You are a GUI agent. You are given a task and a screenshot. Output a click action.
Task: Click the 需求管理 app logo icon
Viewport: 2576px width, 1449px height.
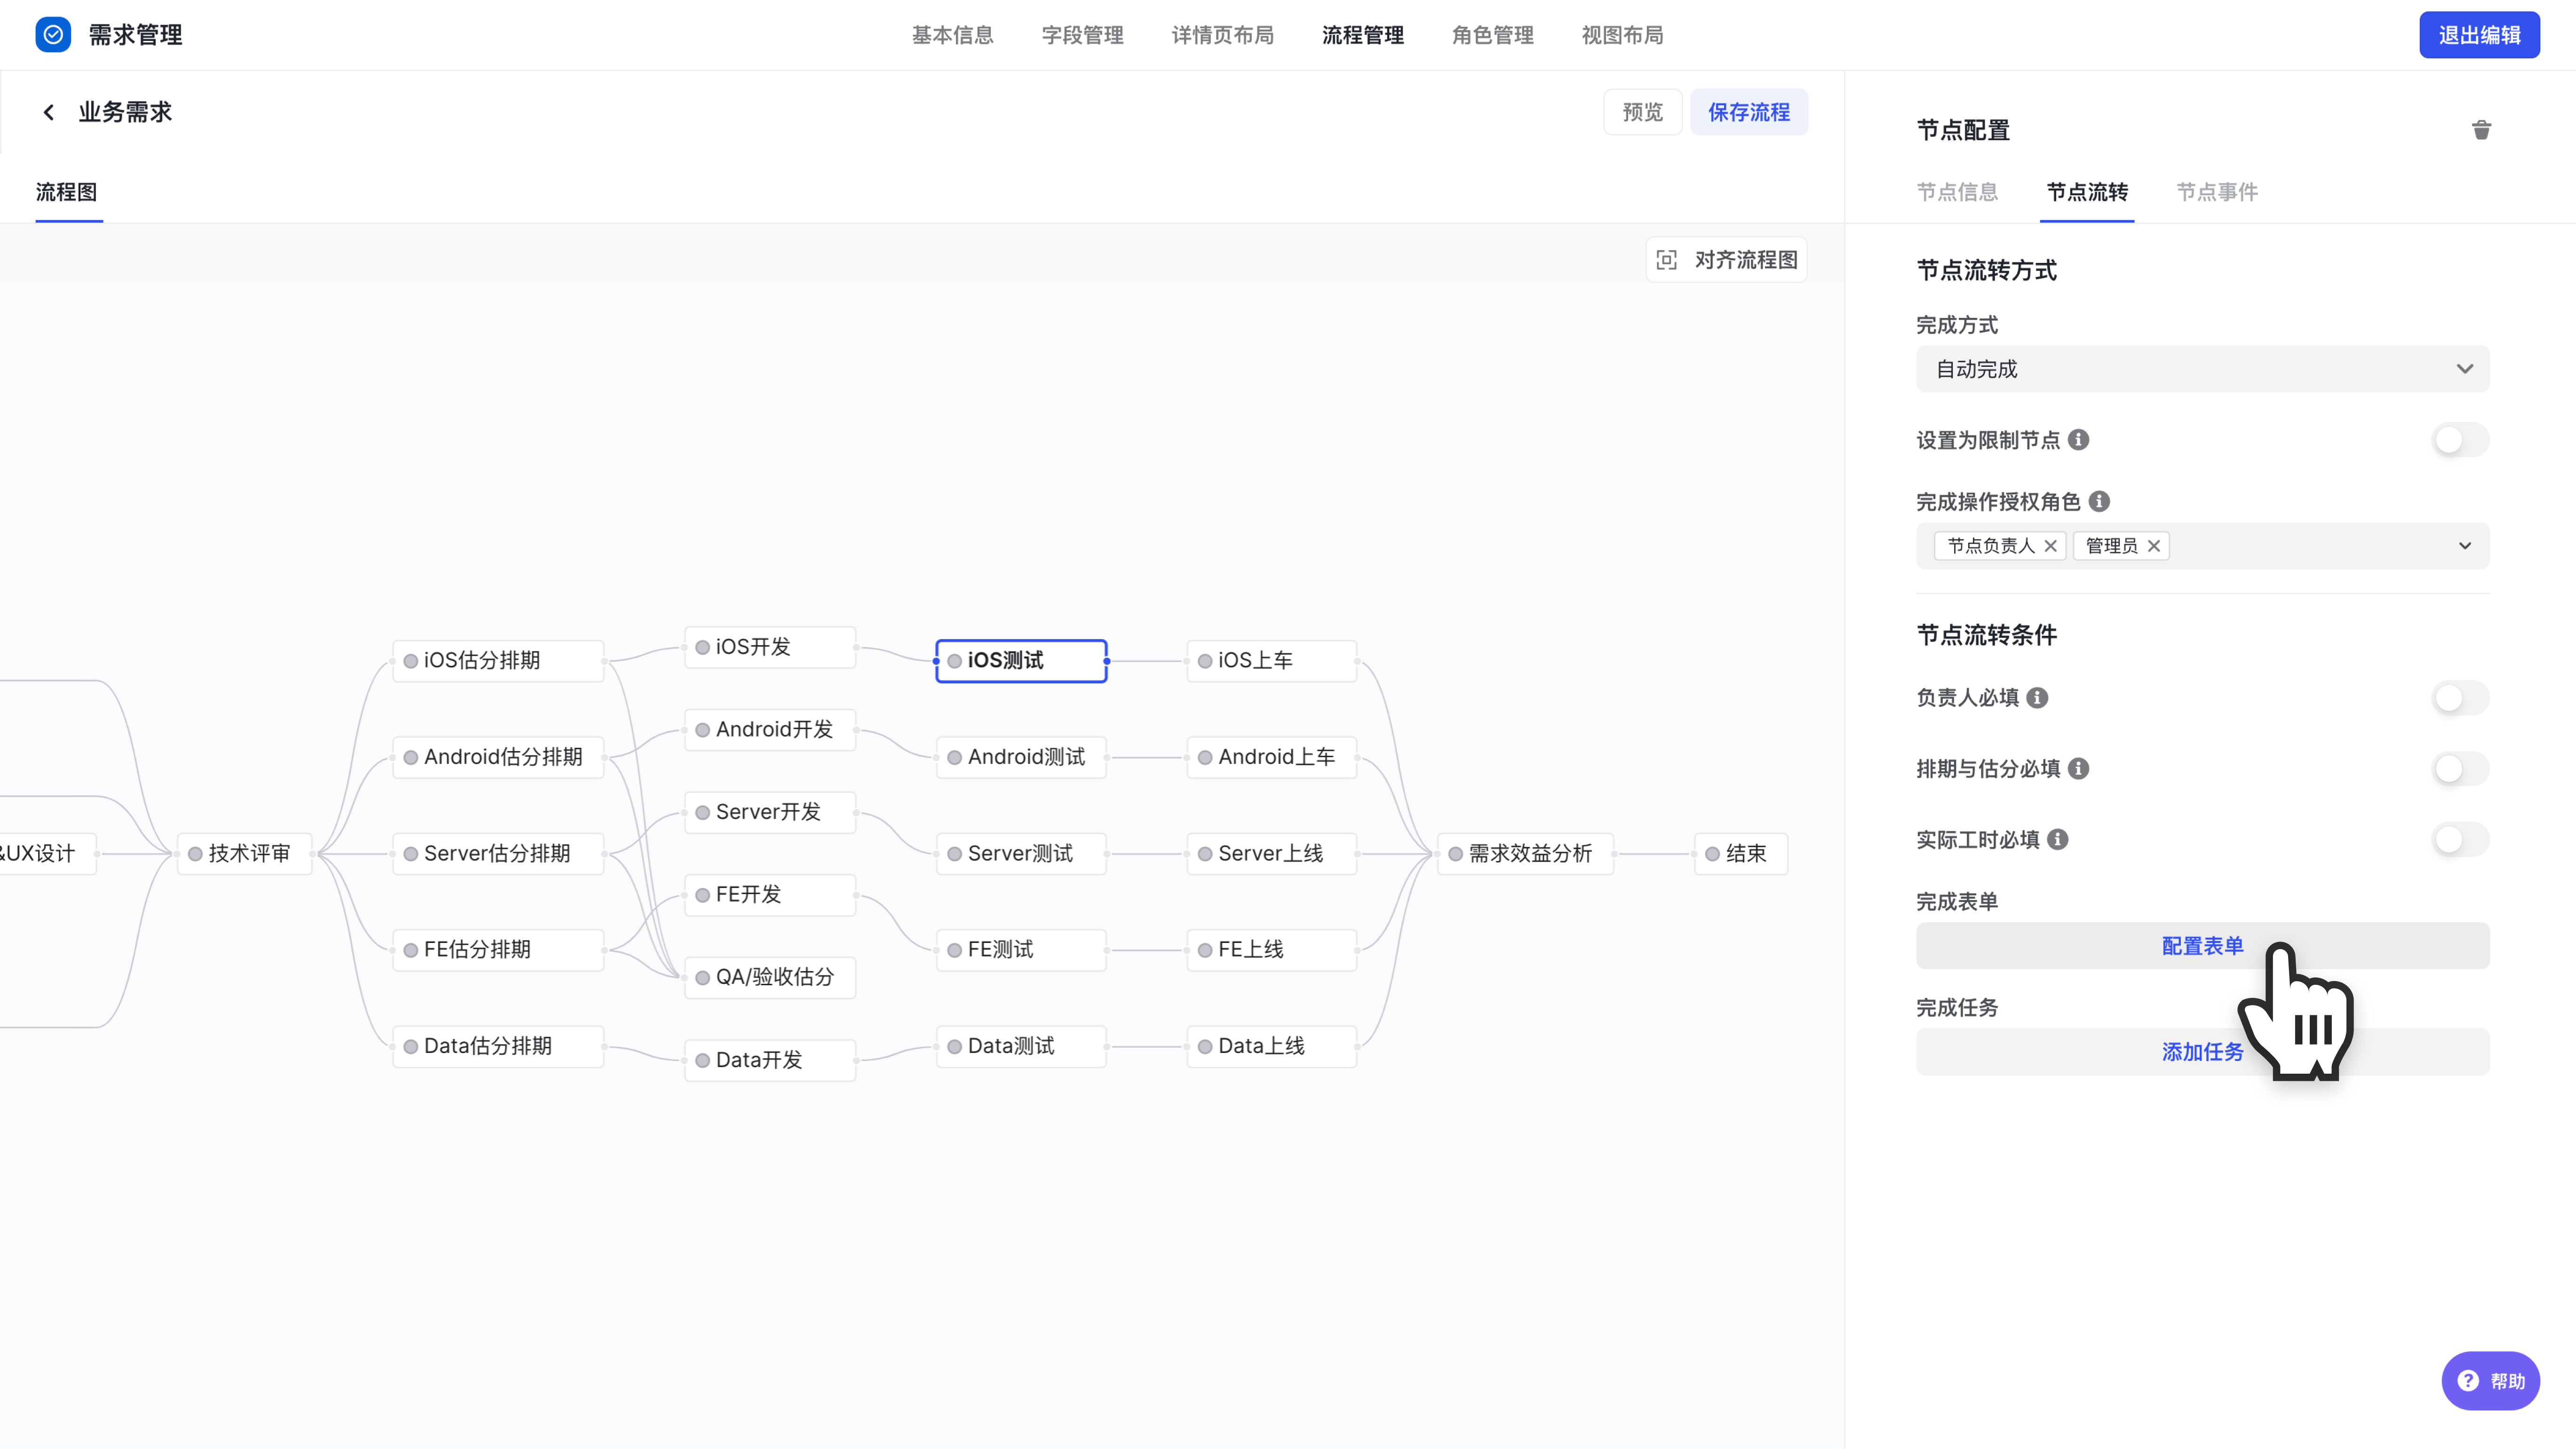53,35
